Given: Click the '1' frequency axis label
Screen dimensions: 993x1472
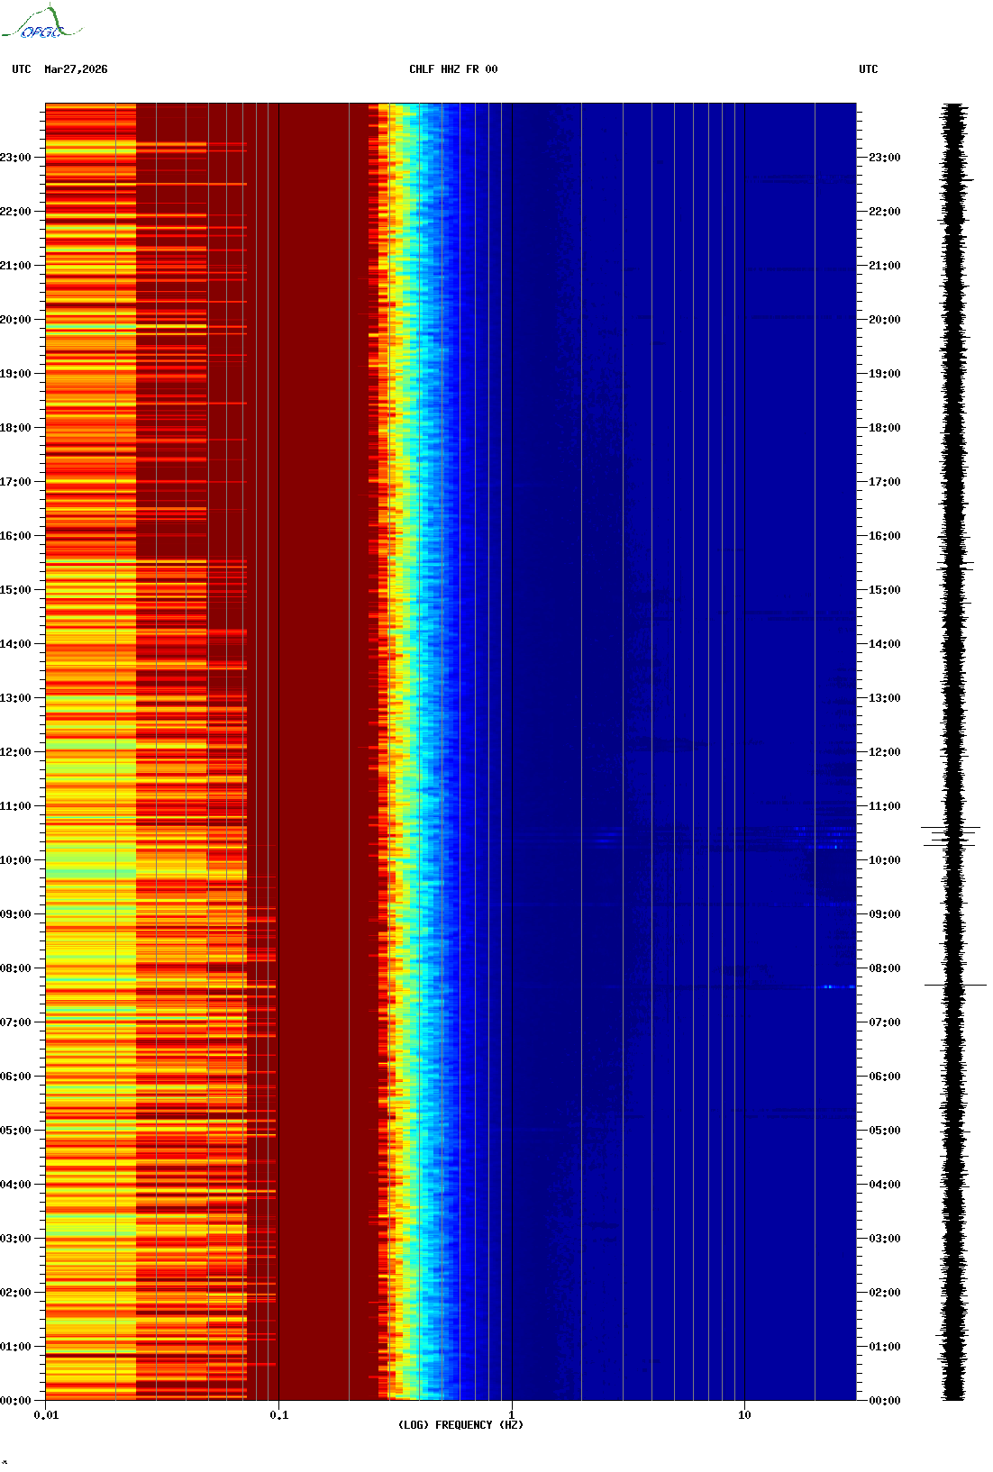Looking at the screenshot, I should point(512,1415).
